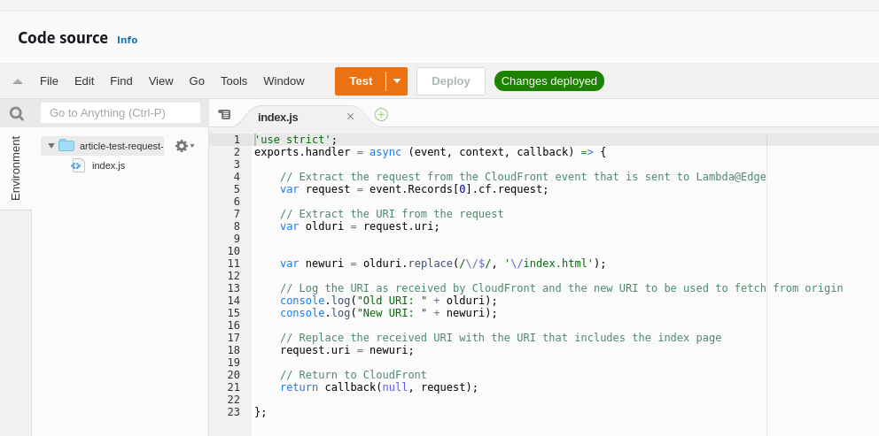Click the orange Test button
879x436 pixels.
[361, 81]
